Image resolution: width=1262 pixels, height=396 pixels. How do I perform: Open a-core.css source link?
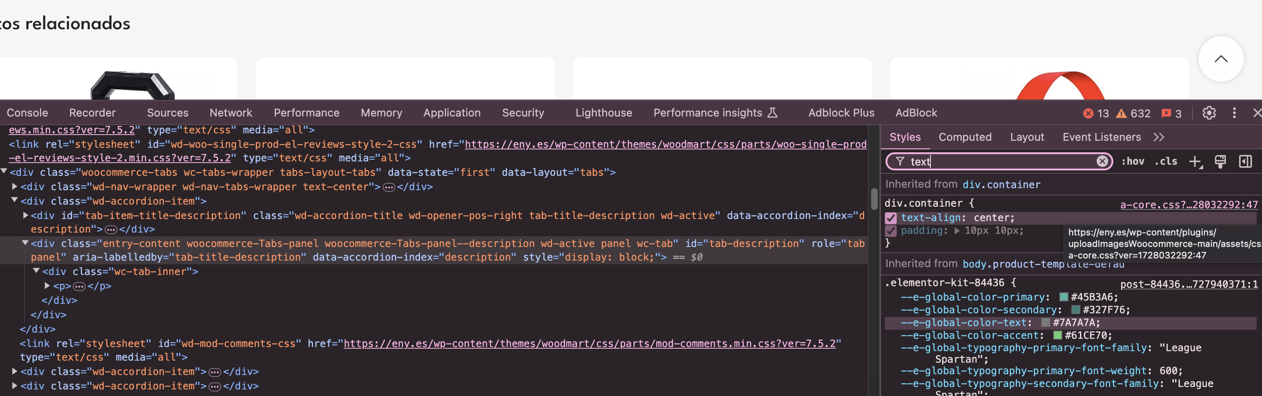1189,205
